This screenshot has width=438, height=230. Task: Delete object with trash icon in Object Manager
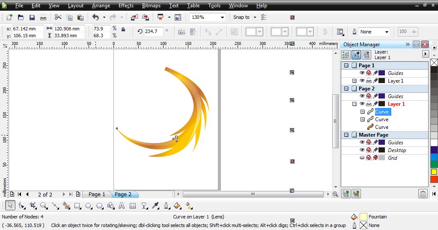click(423, 194)
